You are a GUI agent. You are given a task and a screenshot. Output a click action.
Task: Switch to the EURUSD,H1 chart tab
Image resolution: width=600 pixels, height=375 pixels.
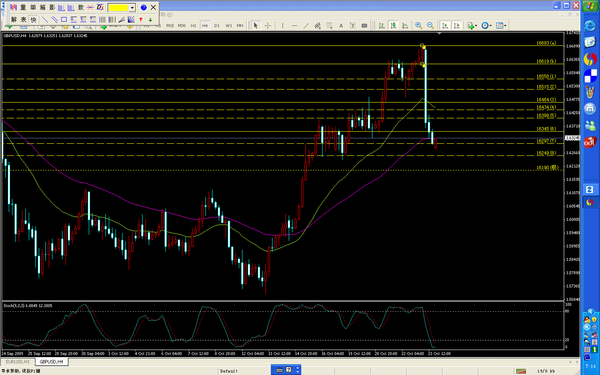coord(17,362)
